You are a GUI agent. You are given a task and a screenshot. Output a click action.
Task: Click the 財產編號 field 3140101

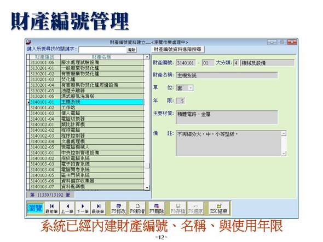tap(186, 63)
